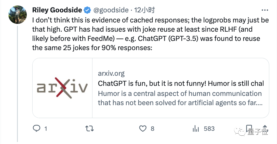The width and height of the screenshot is (277, 144).
Task: Click the retweet arrows icon
Action: click(90, 128)
